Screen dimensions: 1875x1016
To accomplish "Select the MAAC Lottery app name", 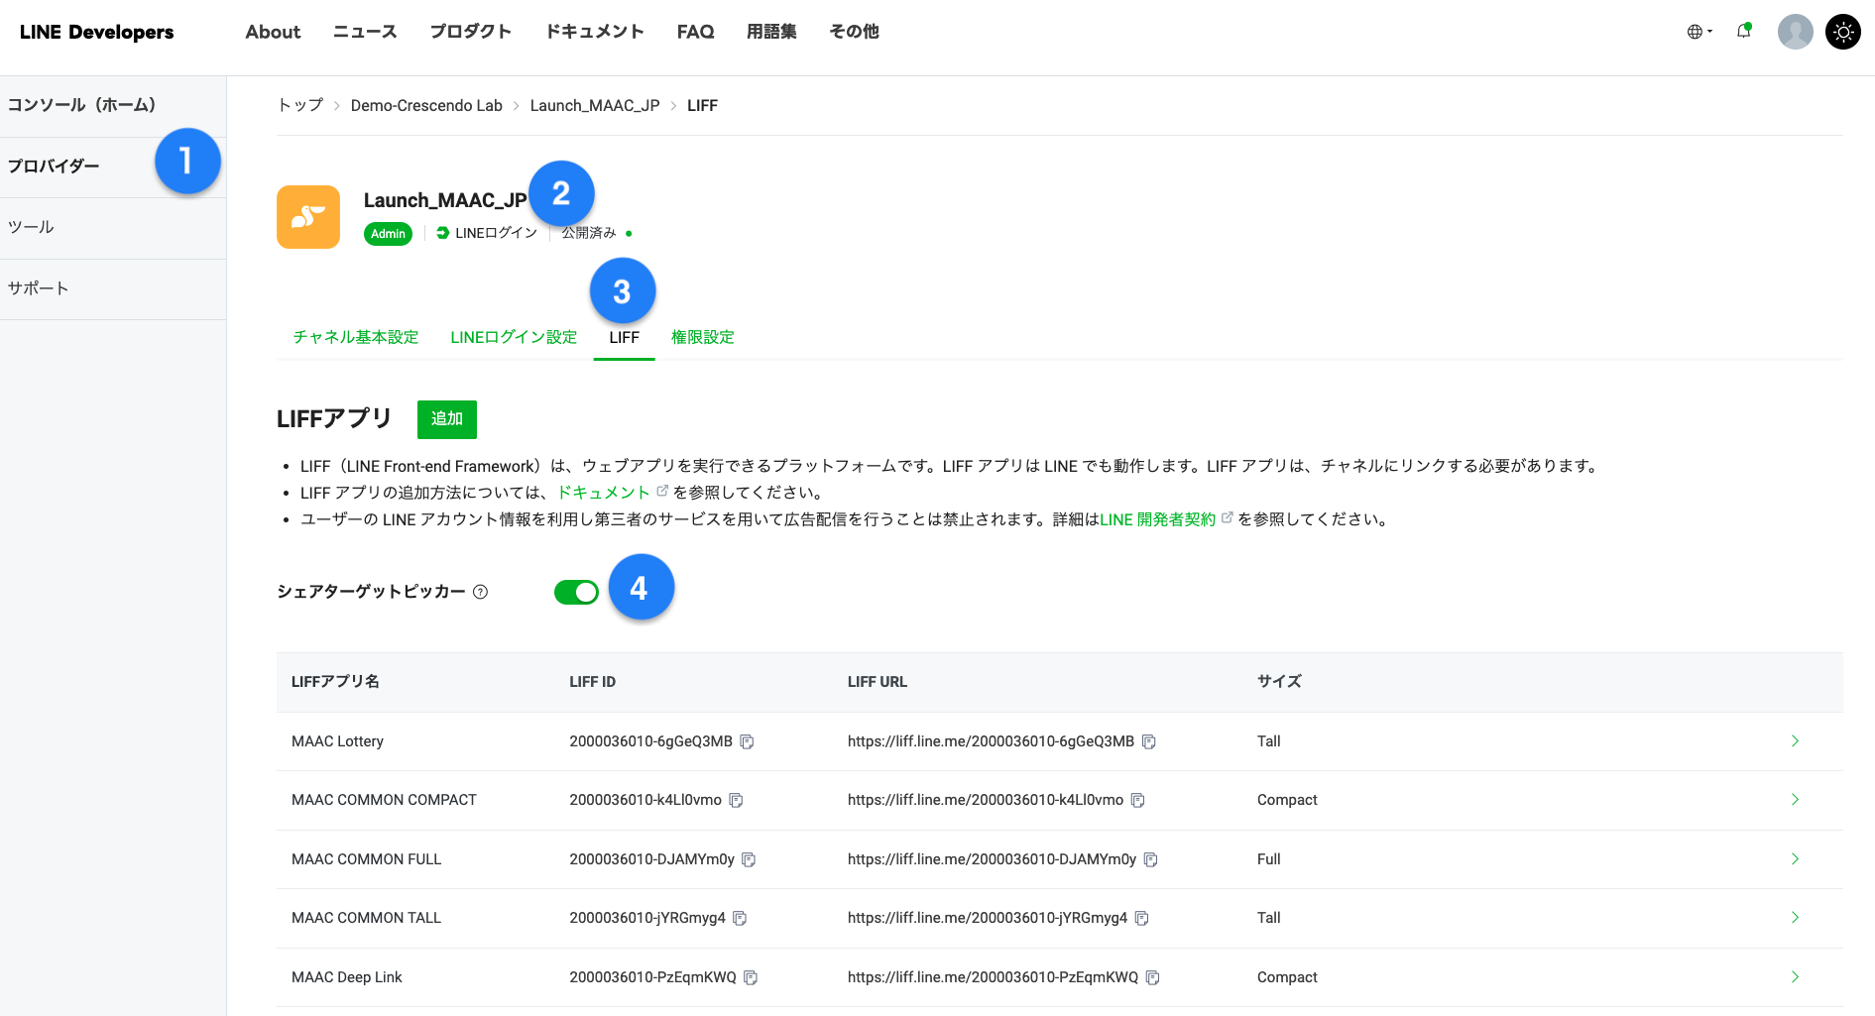I will point(337,741).
